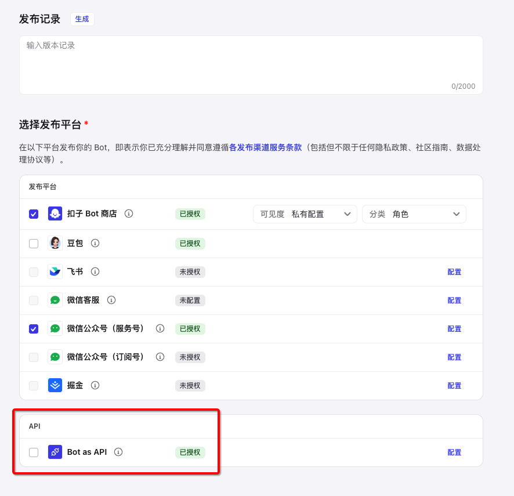Screen dimensions: 514x496
Task: Open info icon beside 微信公众号（服务号）
Action: click(x=160, y=328)
